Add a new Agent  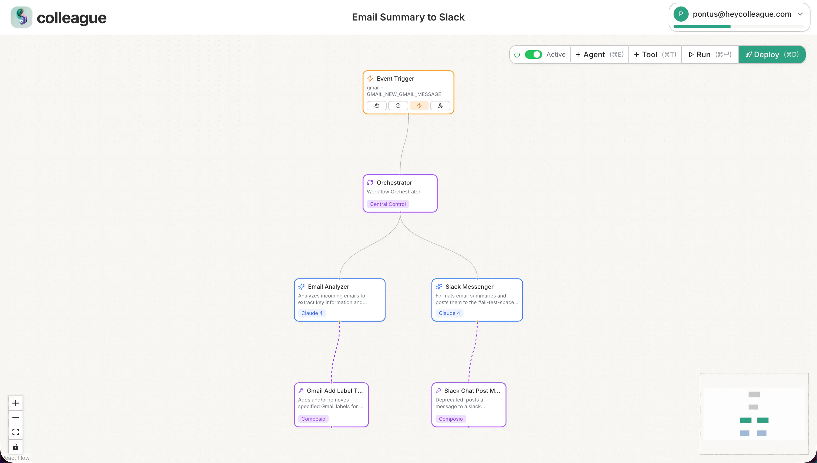pos(600,55)
